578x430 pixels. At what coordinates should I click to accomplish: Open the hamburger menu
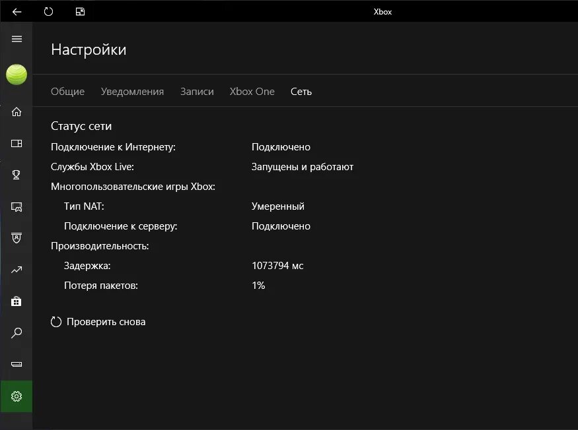tap(17, 39)
